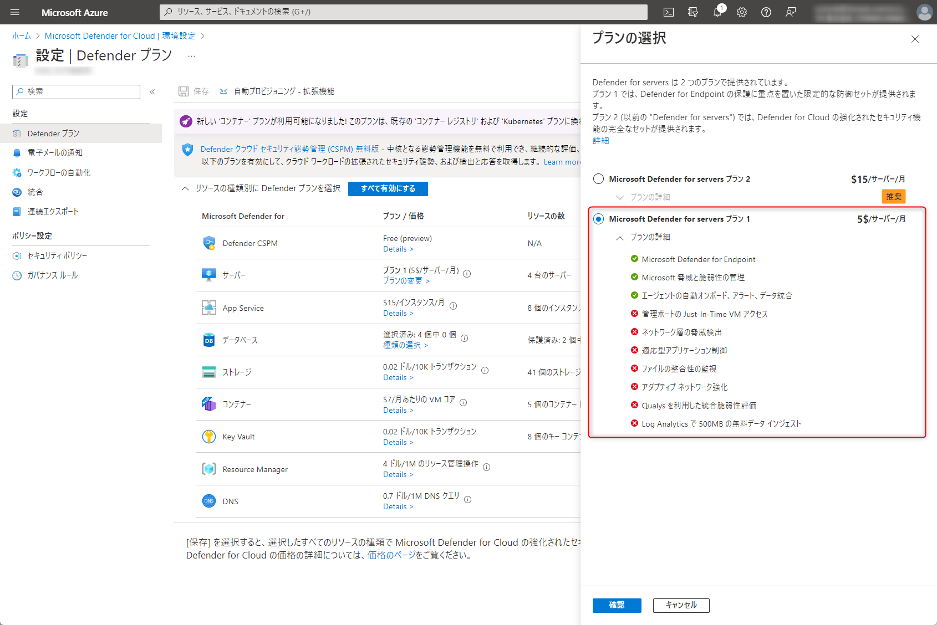Click the Key Vault row icon
This screenshot has height=625, width=937.
tap(209, 437)
